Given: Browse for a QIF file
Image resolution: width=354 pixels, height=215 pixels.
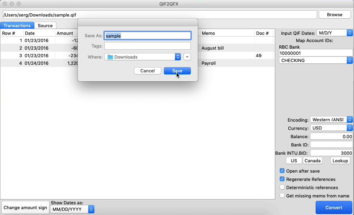Looking at the screenshot, I should [x=335, y=14].
